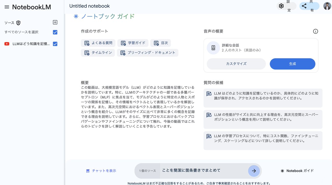Select the suggested question about 高次元空間とスーパーポジション

263,119
